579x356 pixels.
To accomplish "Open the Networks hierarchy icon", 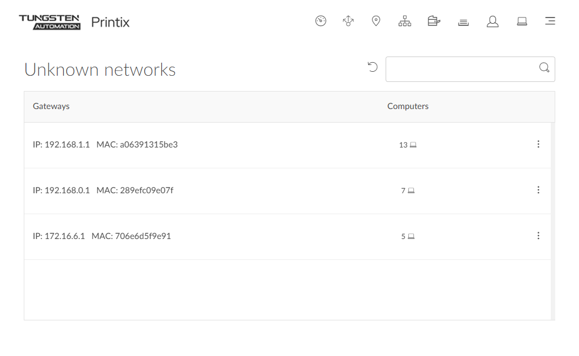I will point(405,21).
